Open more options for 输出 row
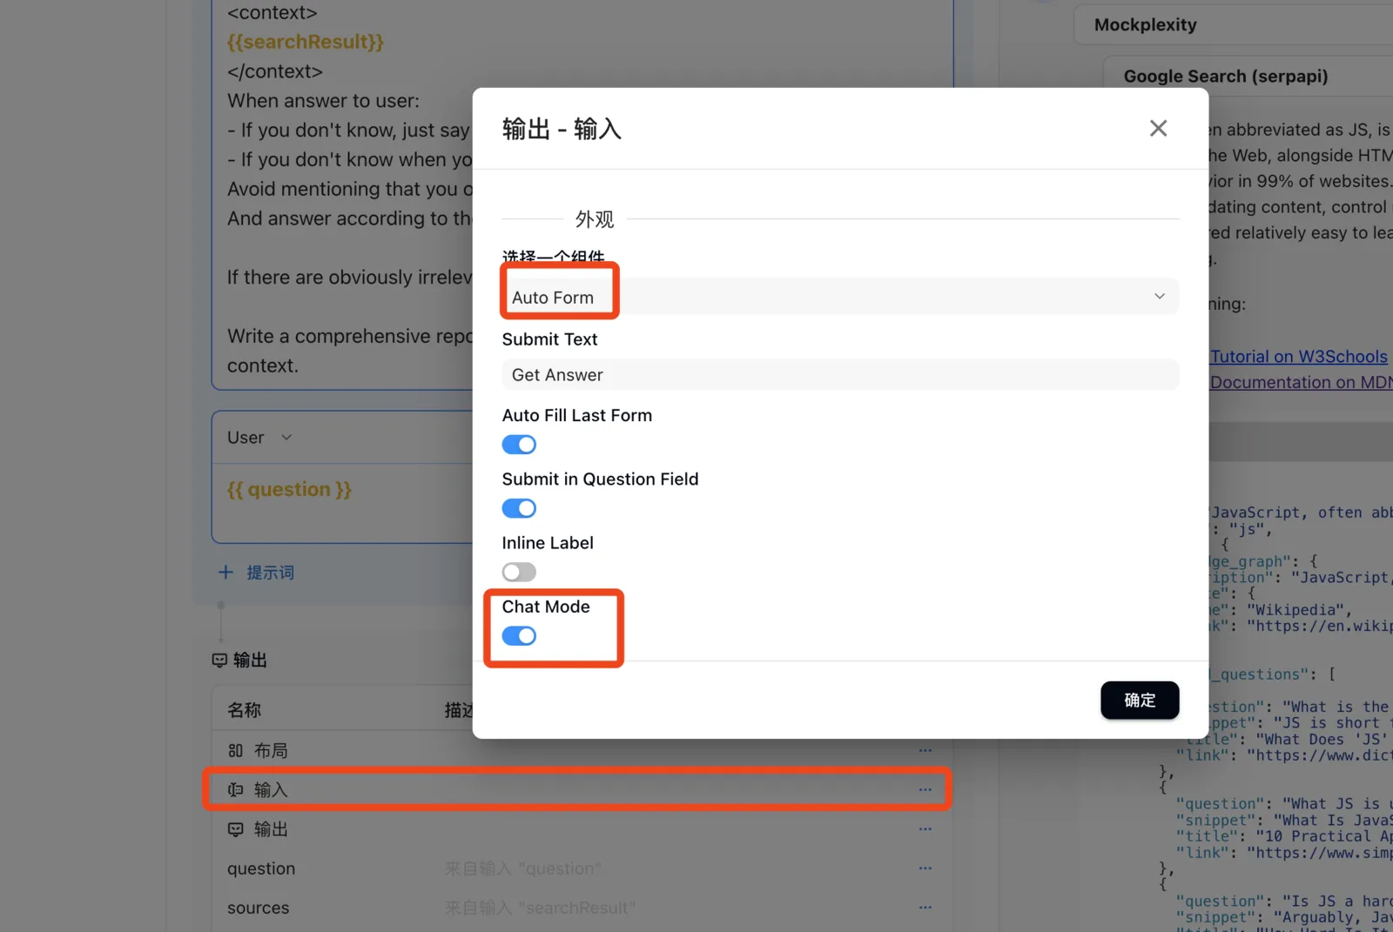Image resolution: width=1393 pixels, height=932 pixels. tap(925, 829)
